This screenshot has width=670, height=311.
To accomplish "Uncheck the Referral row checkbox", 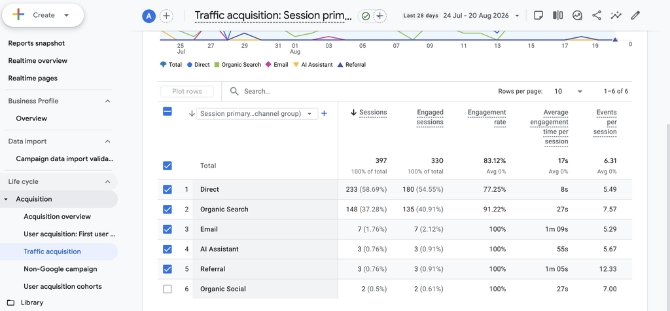I will (x=167, y=268).
